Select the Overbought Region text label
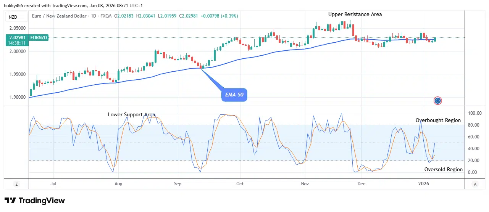The width and height of the screenshot is (489, 212). (438, 120)
